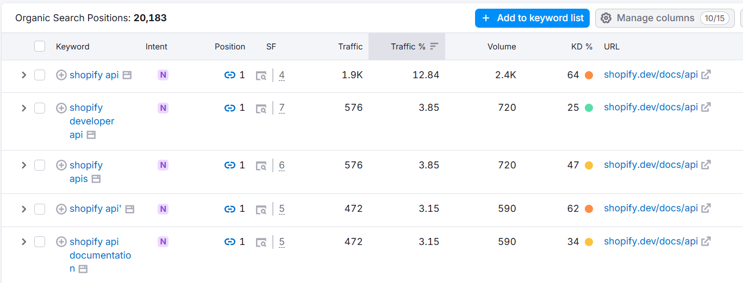The height and width of the screenshot is (283, 743).
Task: Click orange KD dot for shopify api
Action: coord(589,76)
